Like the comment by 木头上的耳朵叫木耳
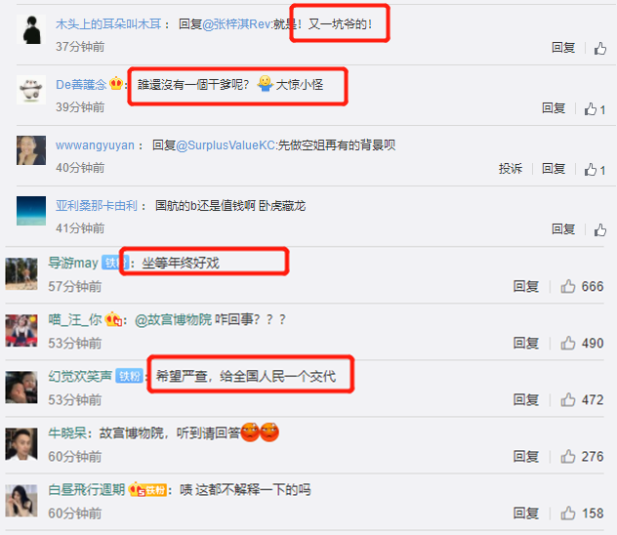Viewport: 617px width, 535px height. coord(599,49)
